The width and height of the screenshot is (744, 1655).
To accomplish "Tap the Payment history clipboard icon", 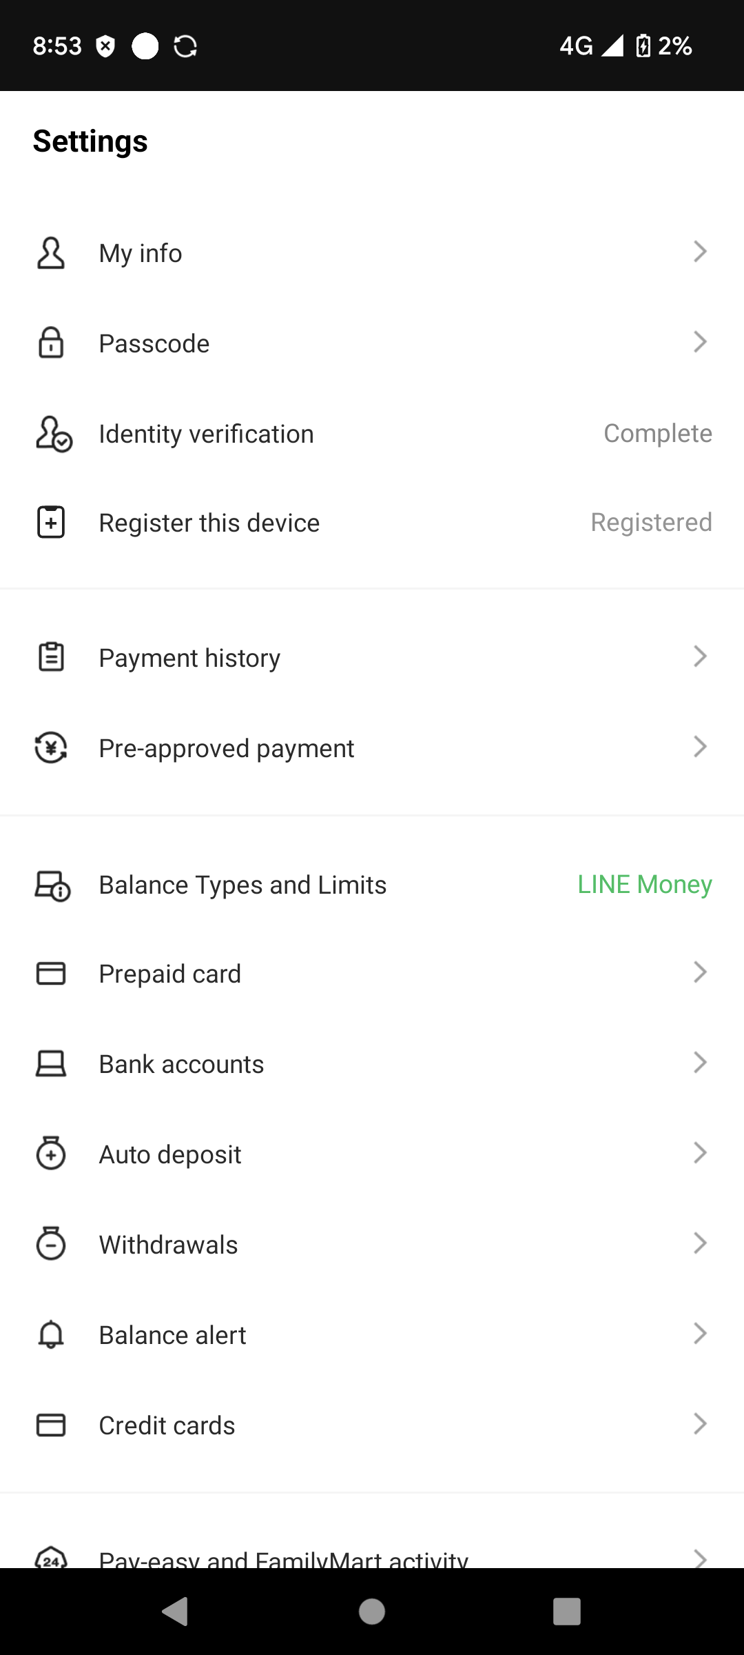I will [51, 657].
